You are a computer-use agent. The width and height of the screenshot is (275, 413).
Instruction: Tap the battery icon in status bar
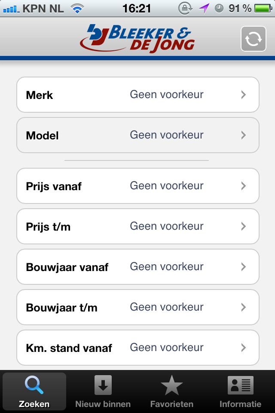point(263,8)
